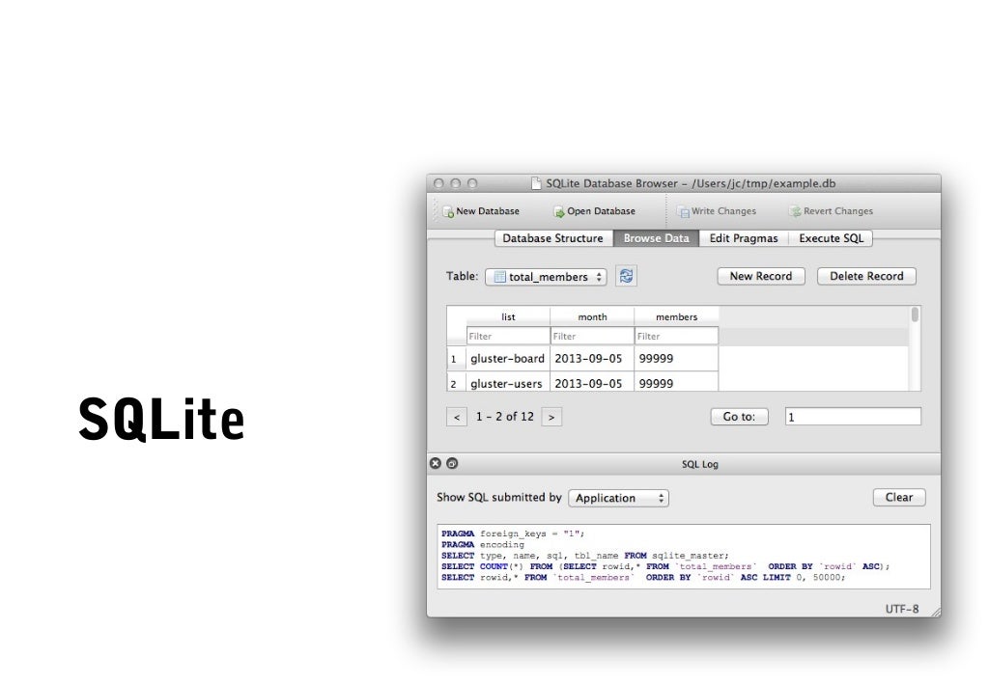Click the document icon in the window title
Image resolution: width=989 pixels, height=684 pixels.
536,183
